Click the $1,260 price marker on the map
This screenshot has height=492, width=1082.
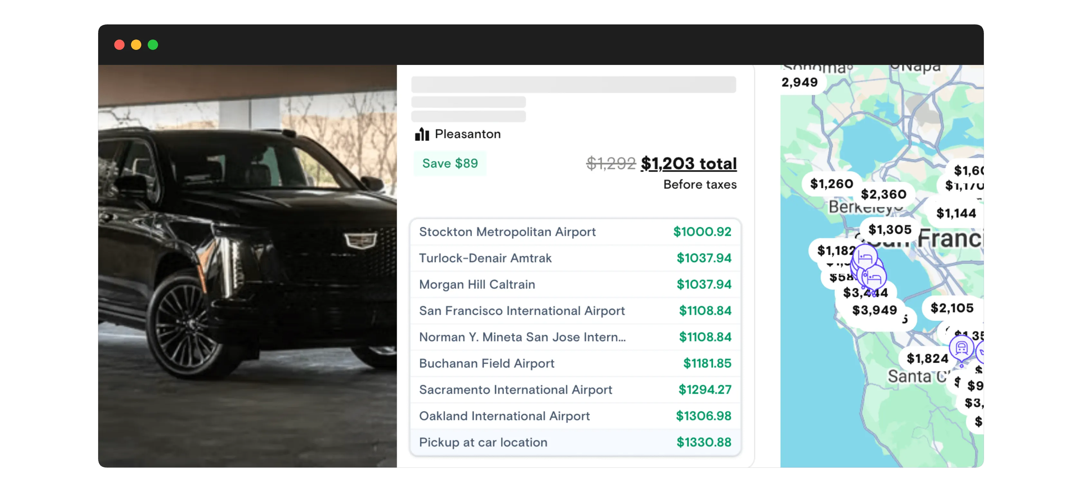pos(831,184)
